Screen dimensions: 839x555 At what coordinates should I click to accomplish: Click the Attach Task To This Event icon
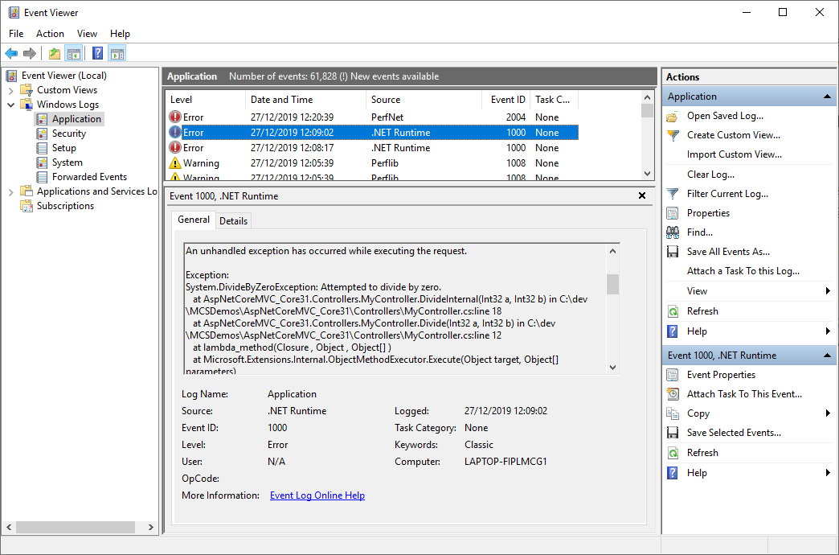click(x=673, y=394)
